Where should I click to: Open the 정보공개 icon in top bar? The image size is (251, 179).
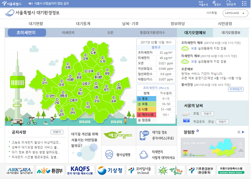231,3
